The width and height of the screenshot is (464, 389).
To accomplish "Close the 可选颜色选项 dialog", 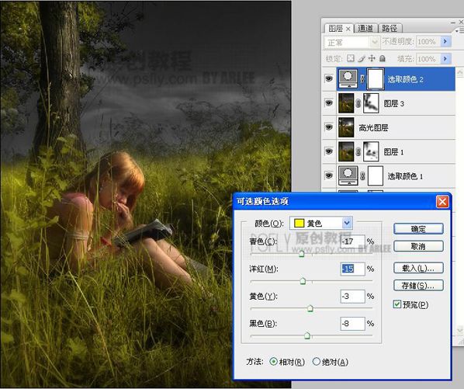I will coord(442,202).
